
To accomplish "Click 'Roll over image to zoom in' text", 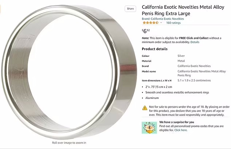I will [x=69, y=143].
